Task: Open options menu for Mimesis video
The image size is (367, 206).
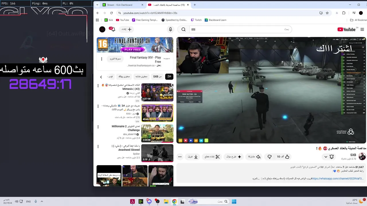Action: point(98,86)
